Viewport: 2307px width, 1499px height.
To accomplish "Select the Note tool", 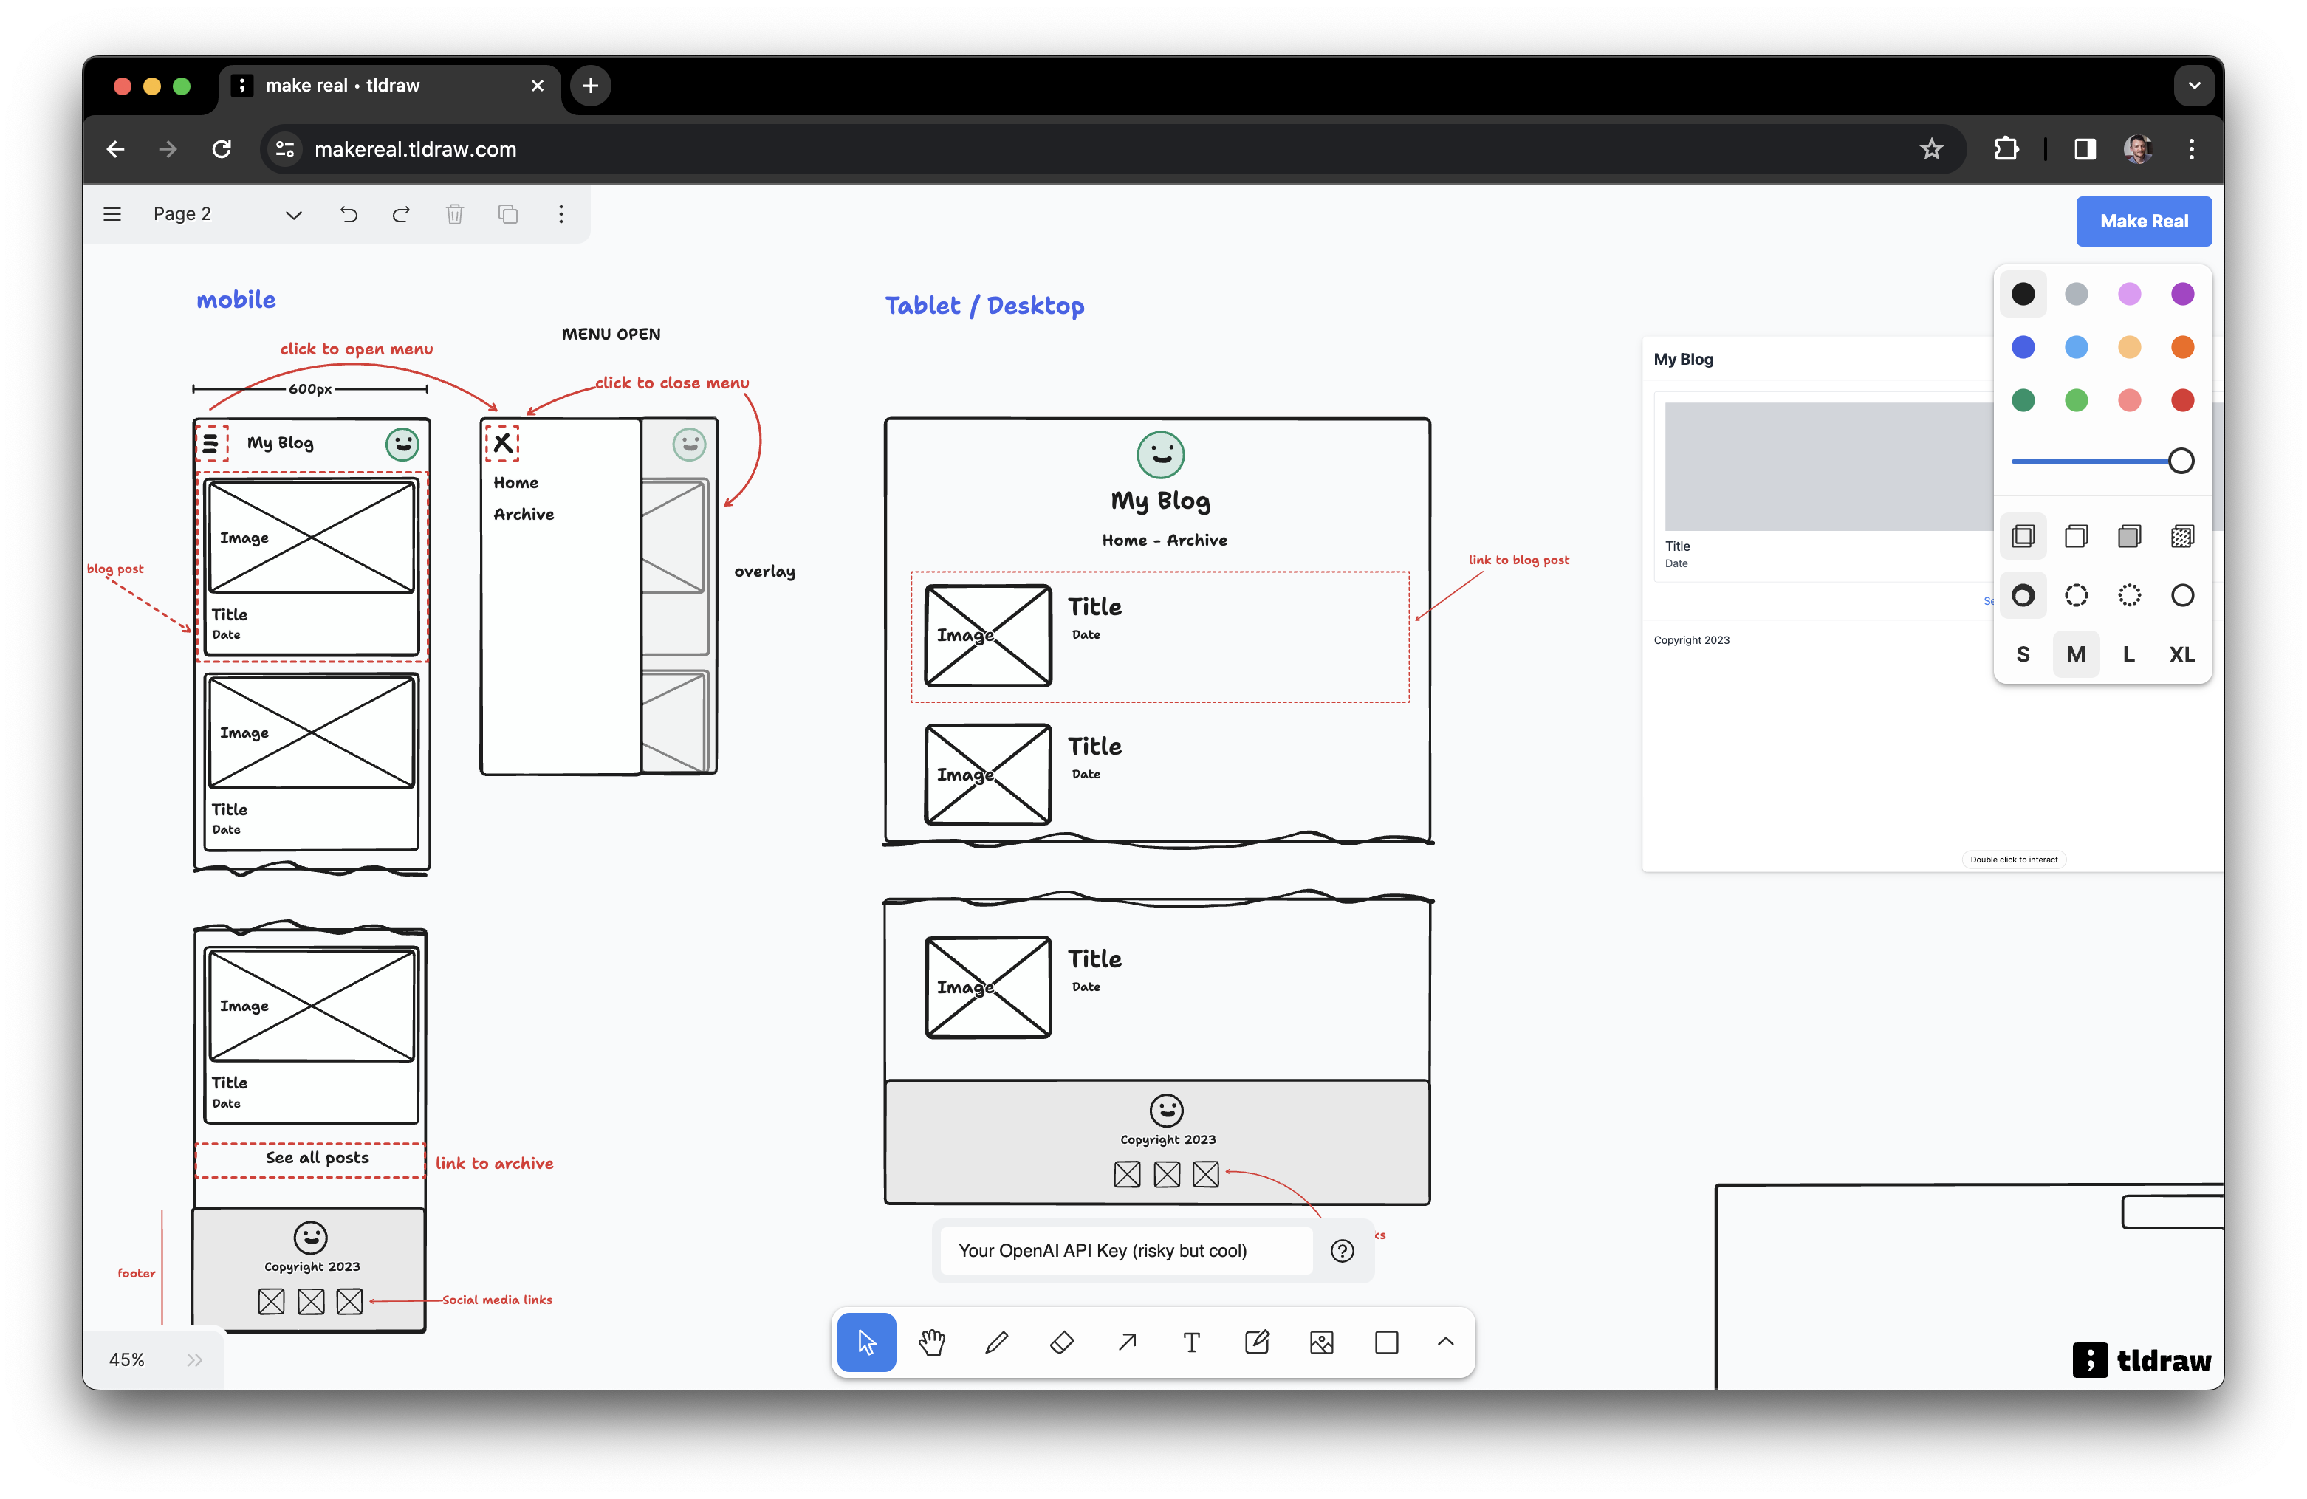I will (x=1256, y=1342).
